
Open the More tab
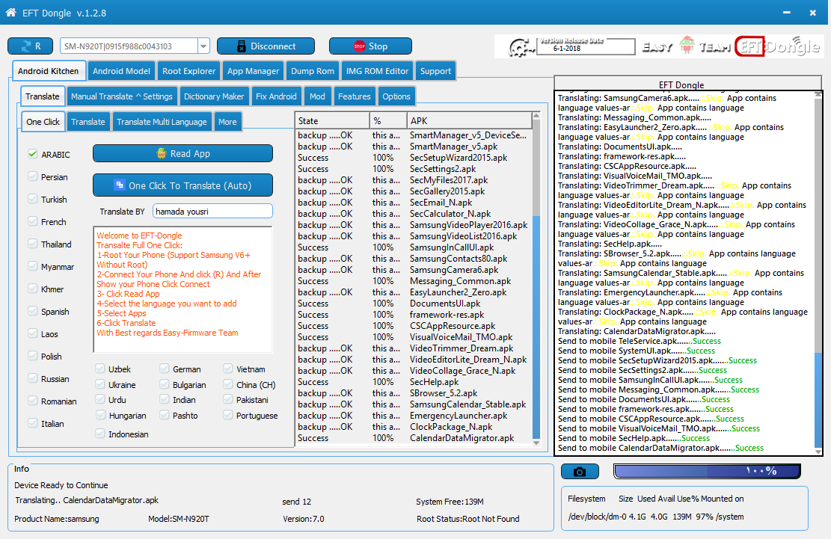click(227, 122)
